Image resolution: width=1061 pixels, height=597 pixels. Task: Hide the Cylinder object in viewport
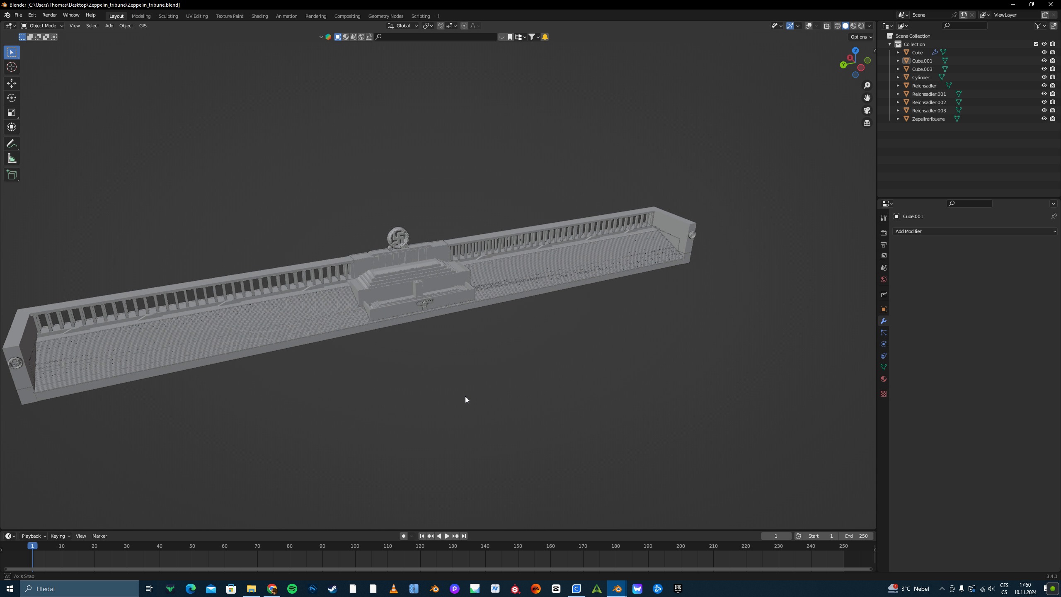point(1044,77)
